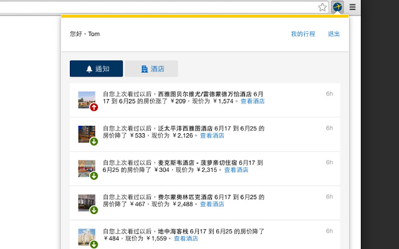Open 麦克斯韦酒店 thumbnail
The width and height of the screenshot is (399, 249).
coord(87,169)
